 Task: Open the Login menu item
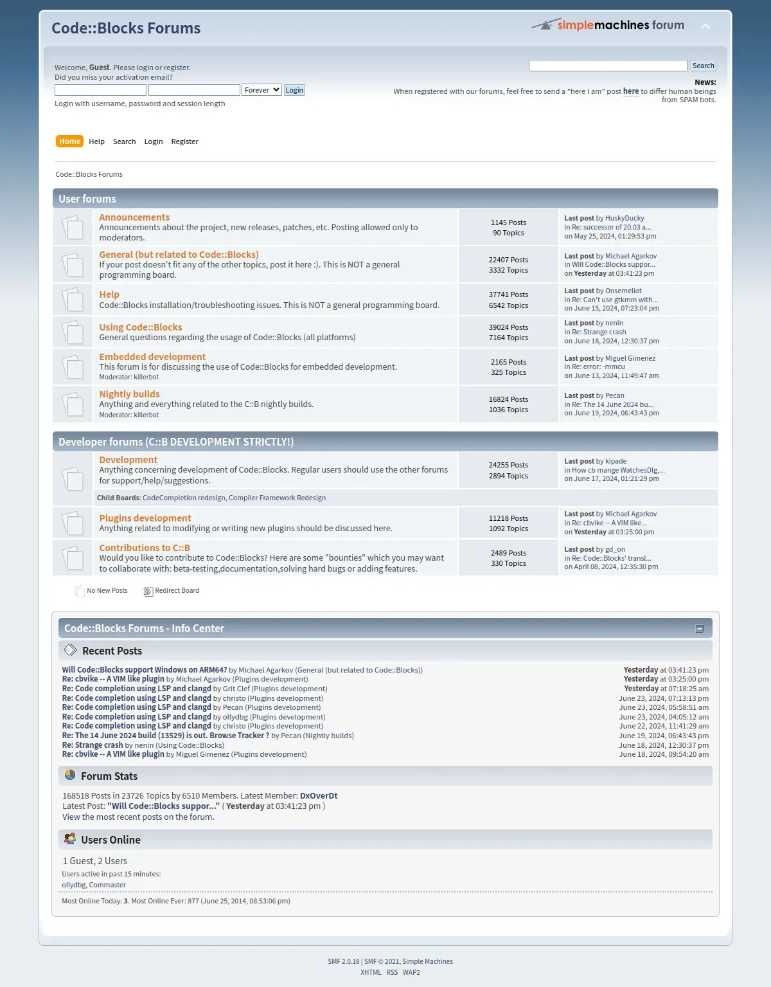pos(154,141)
